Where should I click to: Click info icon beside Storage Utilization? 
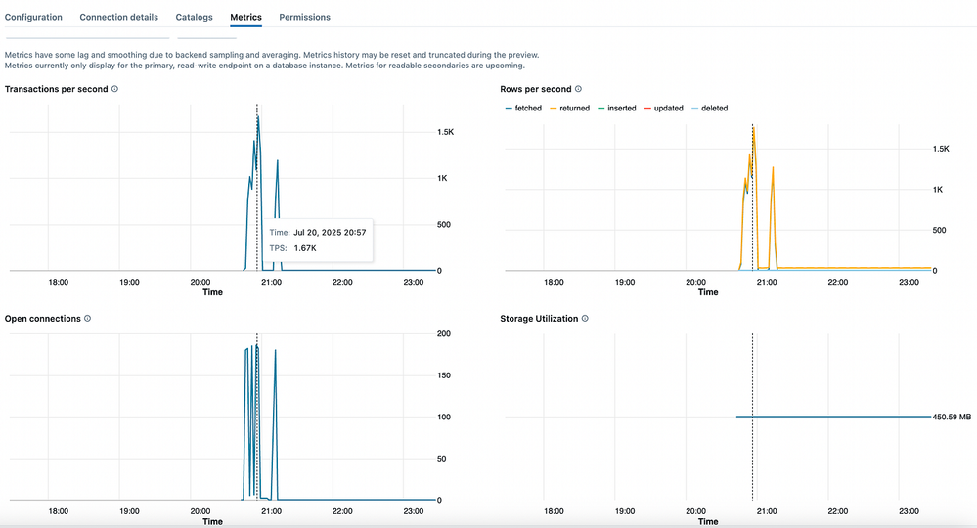[587, 319]
